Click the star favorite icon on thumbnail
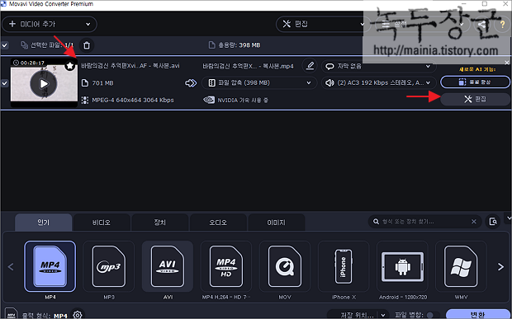This screenshot has width=512, height=319. [x=69, y=66]
